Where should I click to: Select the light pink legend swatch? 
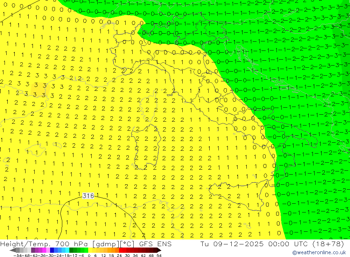(48, 250)
